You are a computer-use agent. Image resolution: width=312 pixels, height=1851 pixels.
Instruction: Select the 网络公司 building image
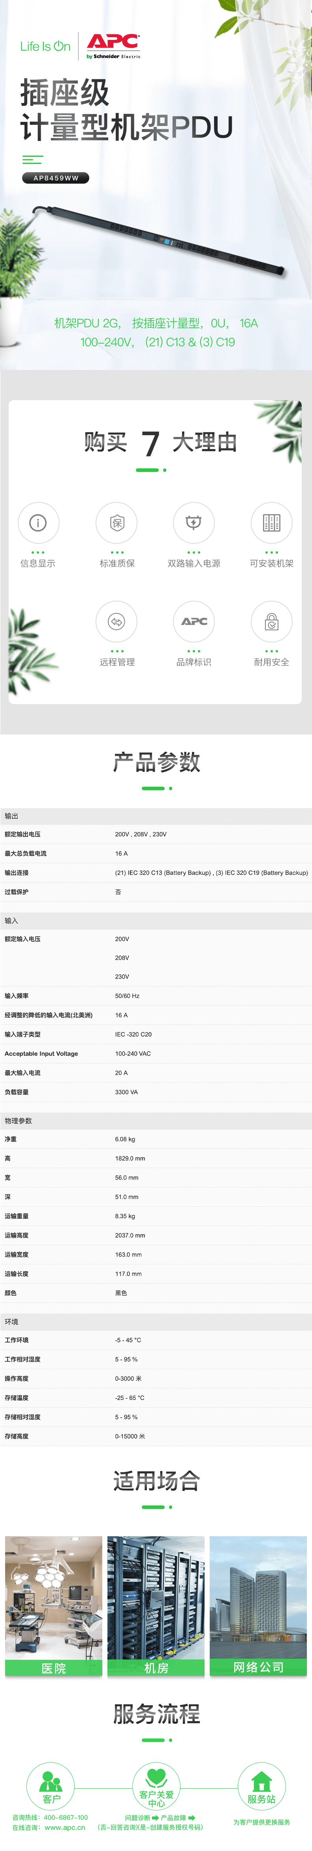pos(258,1606)
